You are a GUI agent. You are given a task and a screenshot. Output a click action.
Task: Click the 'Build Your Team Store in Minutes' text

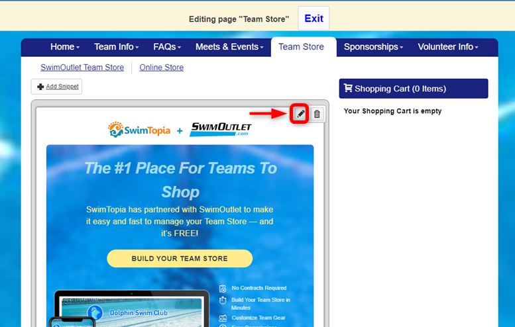tap(260, 304)
